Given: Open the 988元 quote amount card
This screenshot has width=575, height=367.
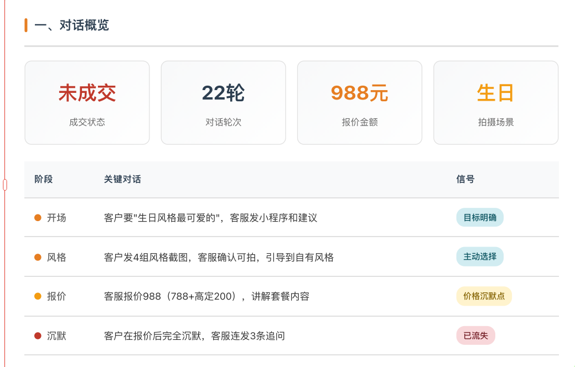Looking at the screenshot, I should [x=360, y=103].
